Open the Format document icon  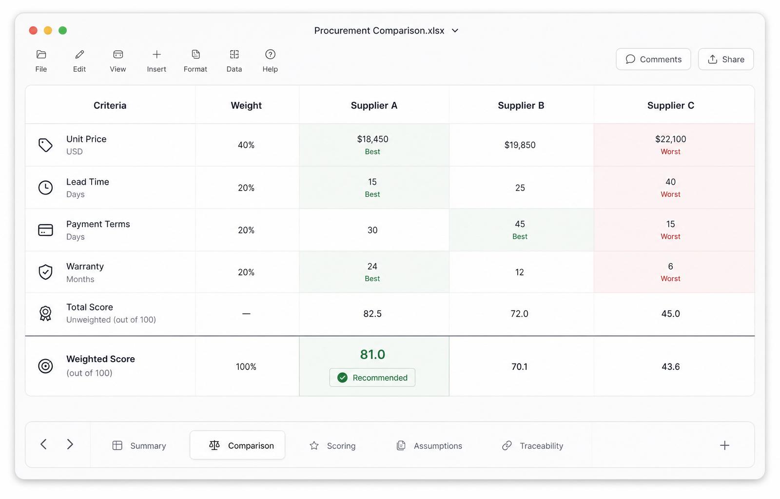point(195,54)
